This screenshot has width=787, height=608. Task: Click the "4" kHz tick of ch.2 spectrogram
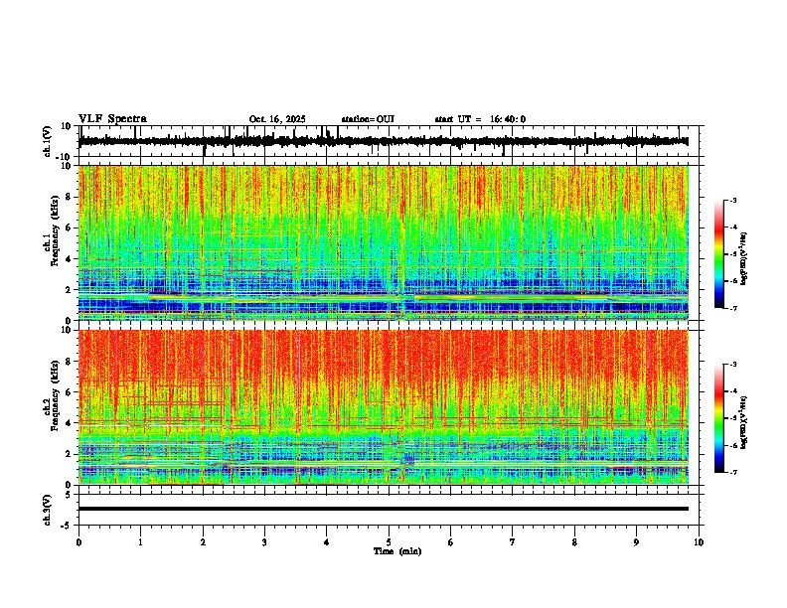pyautogui.click(x=70, y=423)
